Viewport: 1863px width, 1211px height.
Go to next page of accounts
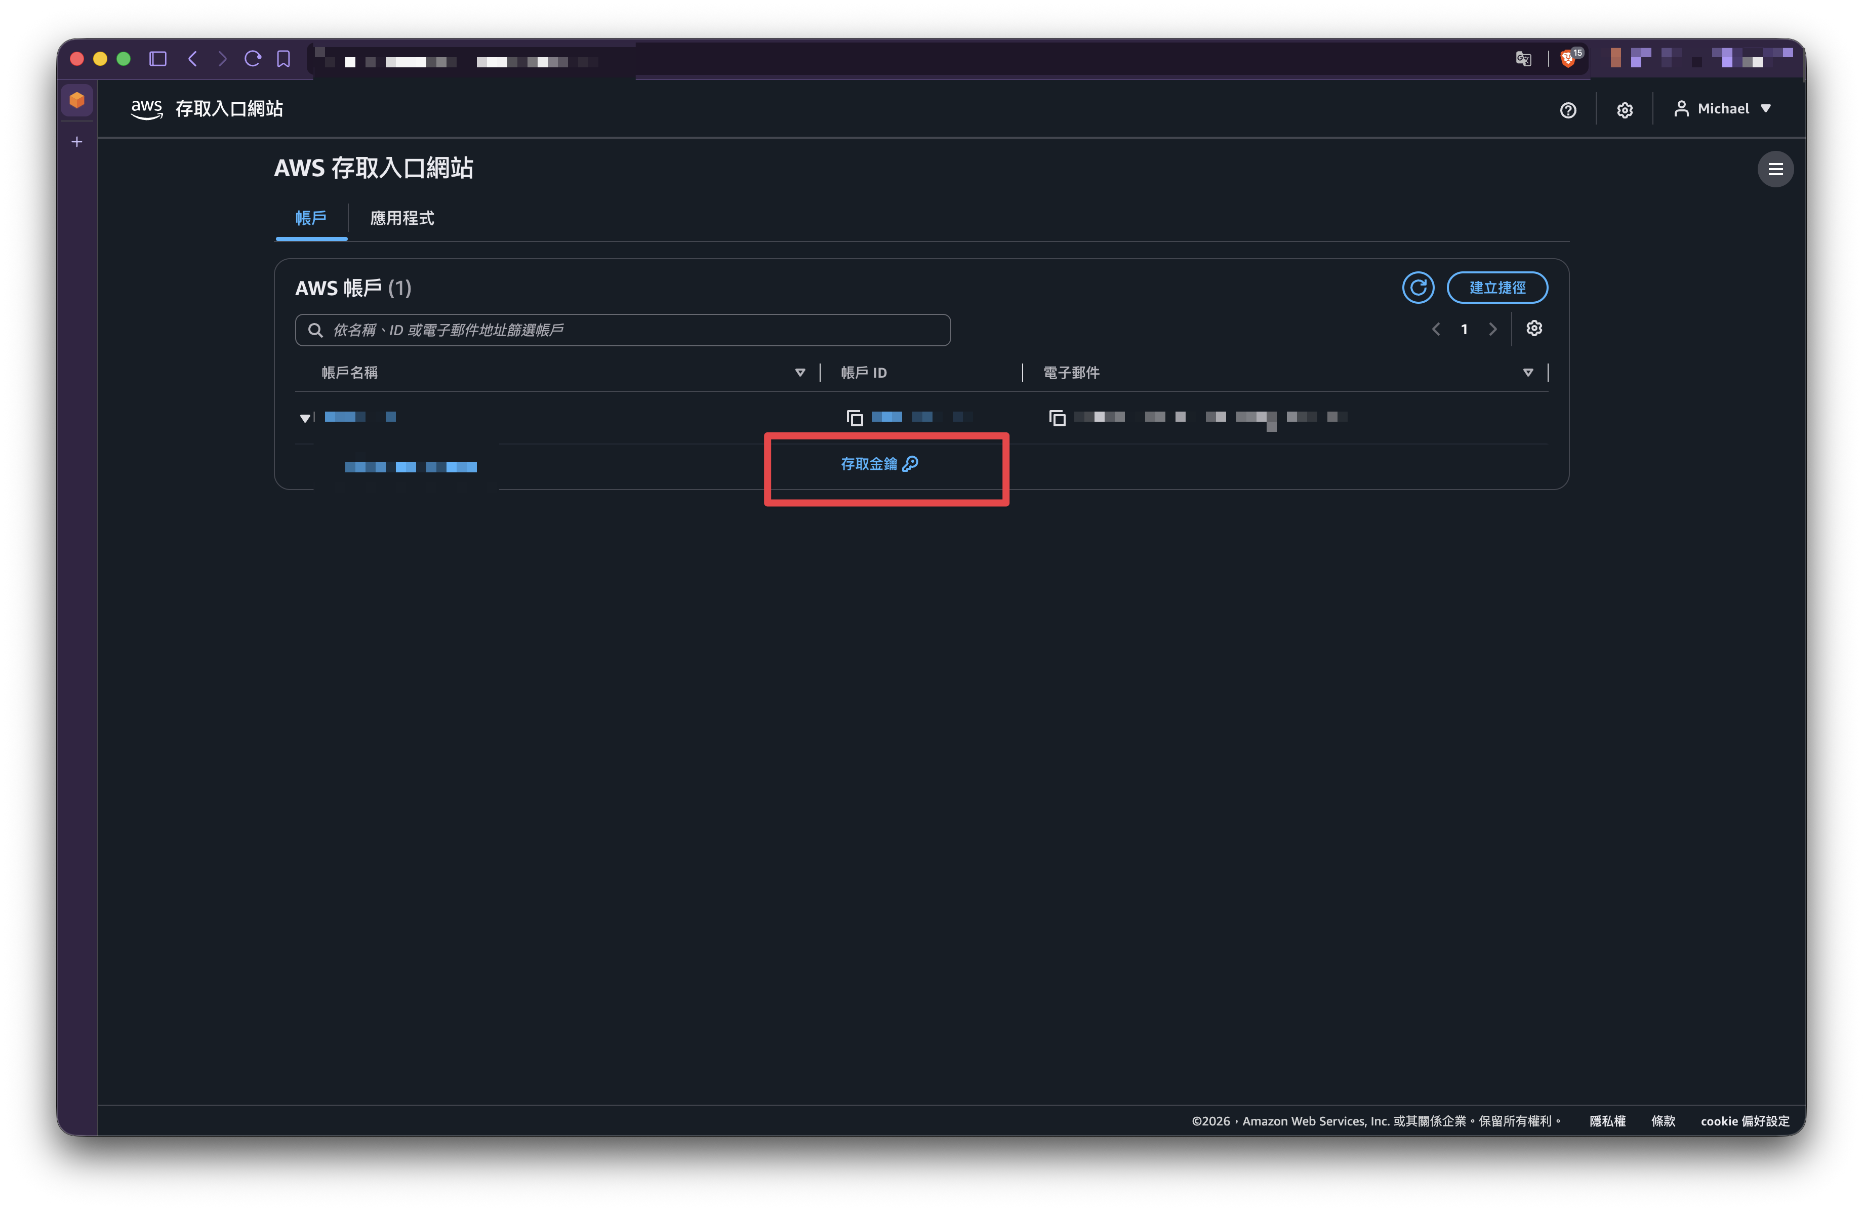(1493, 330)
